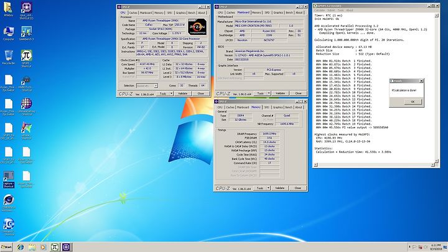The width and height of the screenshot is (448, 252).
Task: Open CPU tab in Memory CPU-Z window
Action: (220, 107)
